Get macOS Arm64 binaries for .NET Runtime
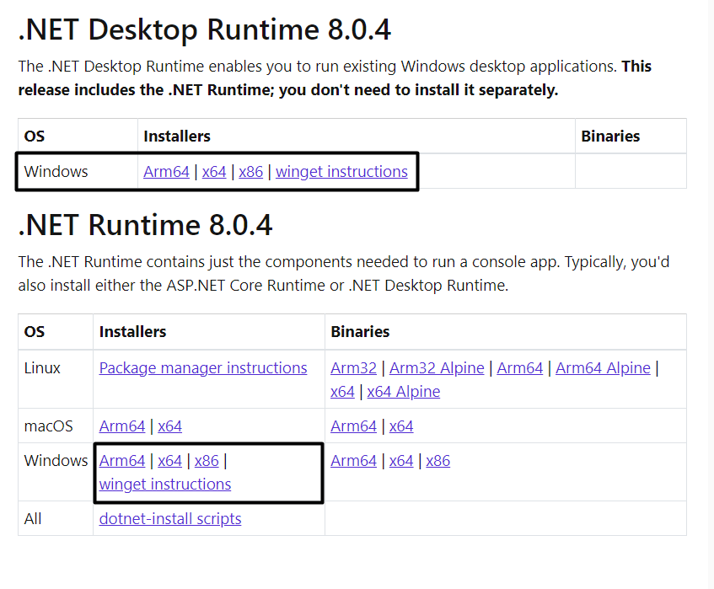This screenshot has height=589, width=714. [x=353, y=426]
